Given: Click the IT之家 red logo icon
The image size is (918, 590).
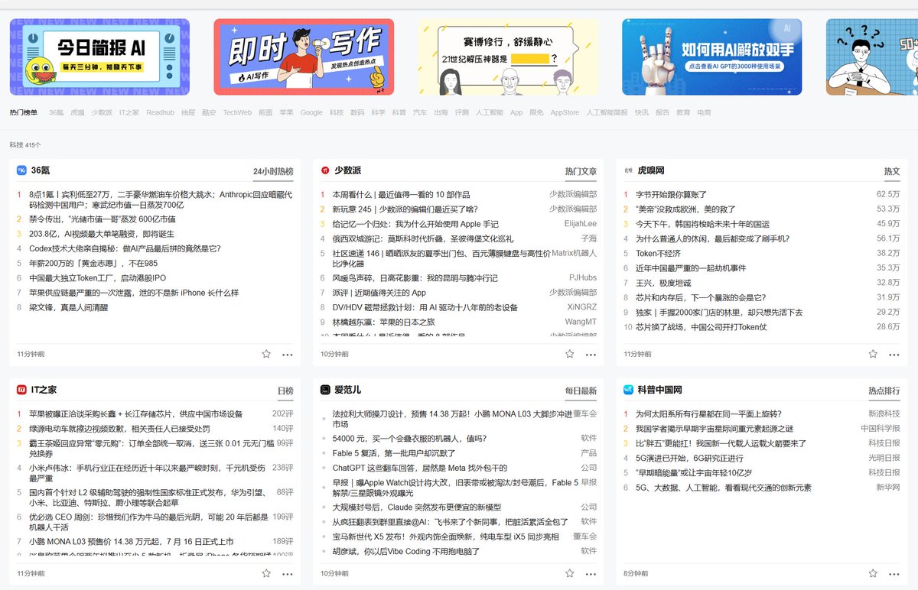Looking at the screenshot, I should 21,390.
